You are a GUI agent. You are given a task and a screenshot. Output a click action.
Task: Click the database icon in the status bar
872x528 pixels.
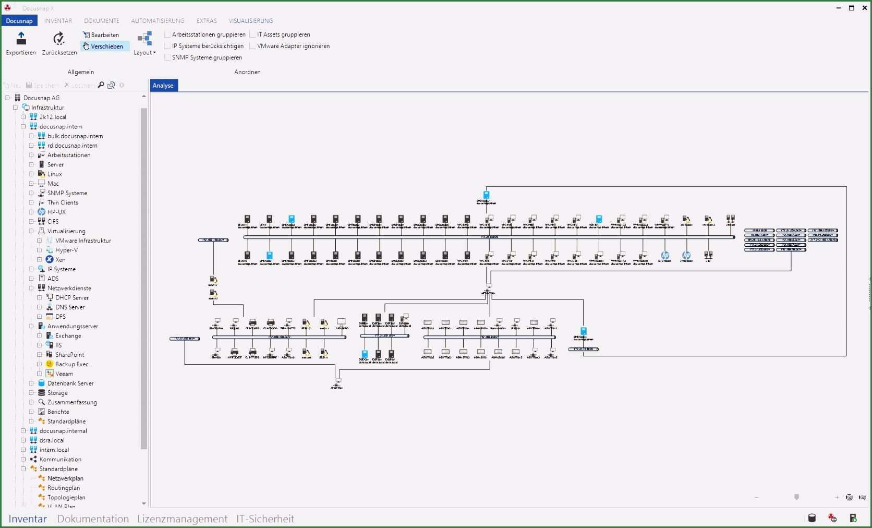click(812, 518)
